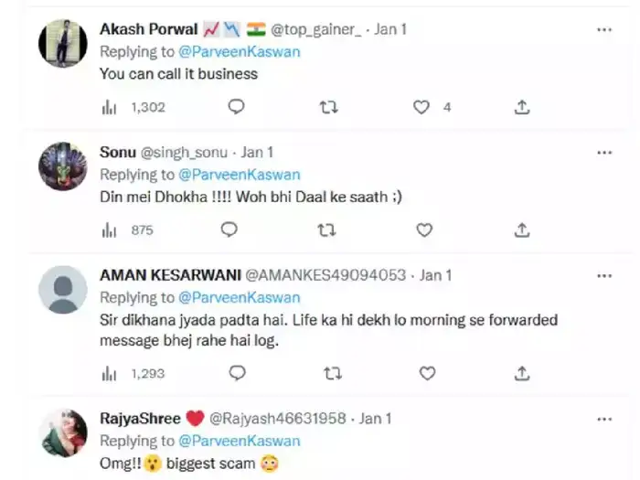640x480 pixels.
Task: Reply to Sonu's tweet
Action: click(x=229, y=229)
